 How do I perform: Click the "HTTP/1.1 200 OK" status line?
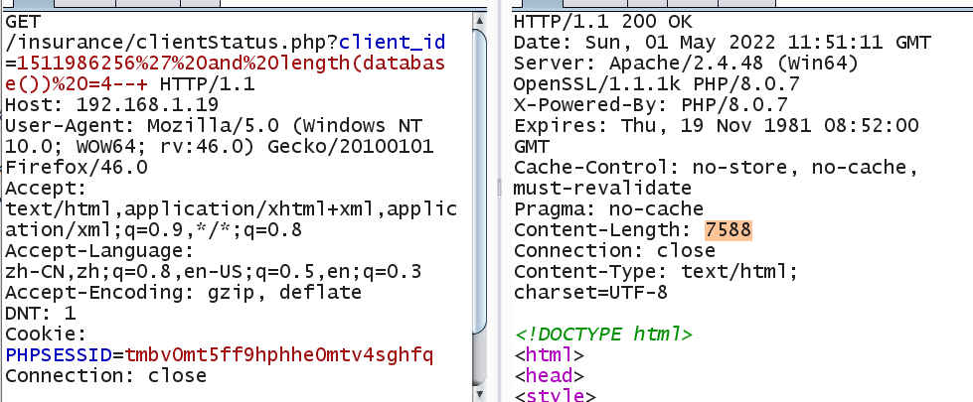604,22
